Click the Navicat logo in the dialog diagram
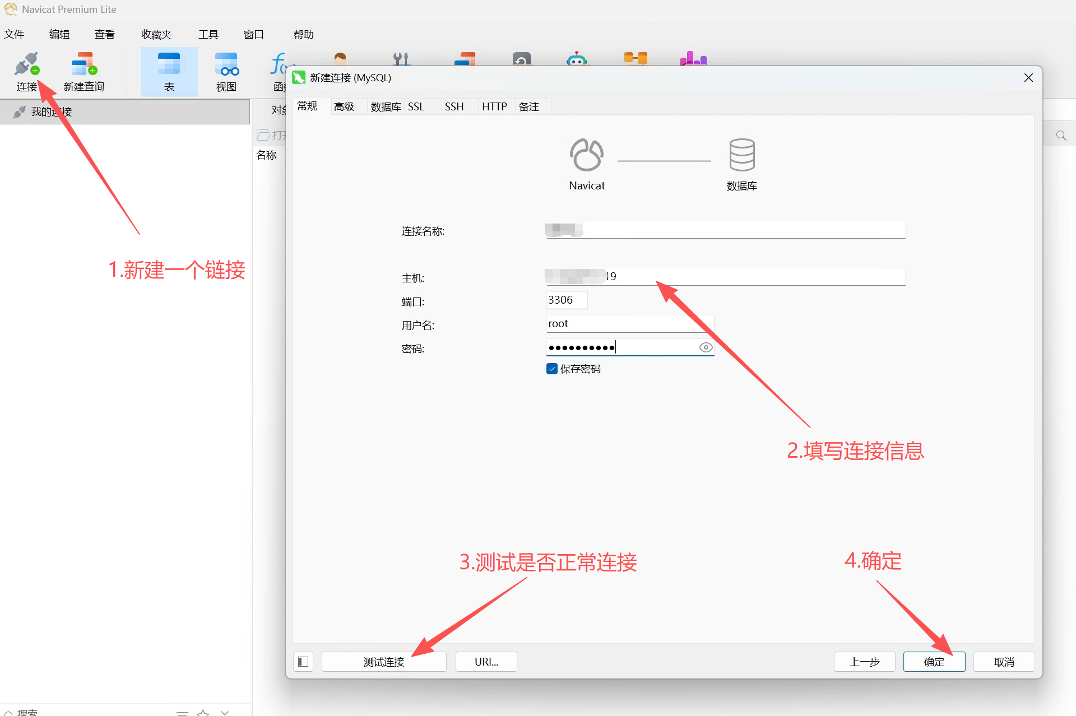 (587, 155)
